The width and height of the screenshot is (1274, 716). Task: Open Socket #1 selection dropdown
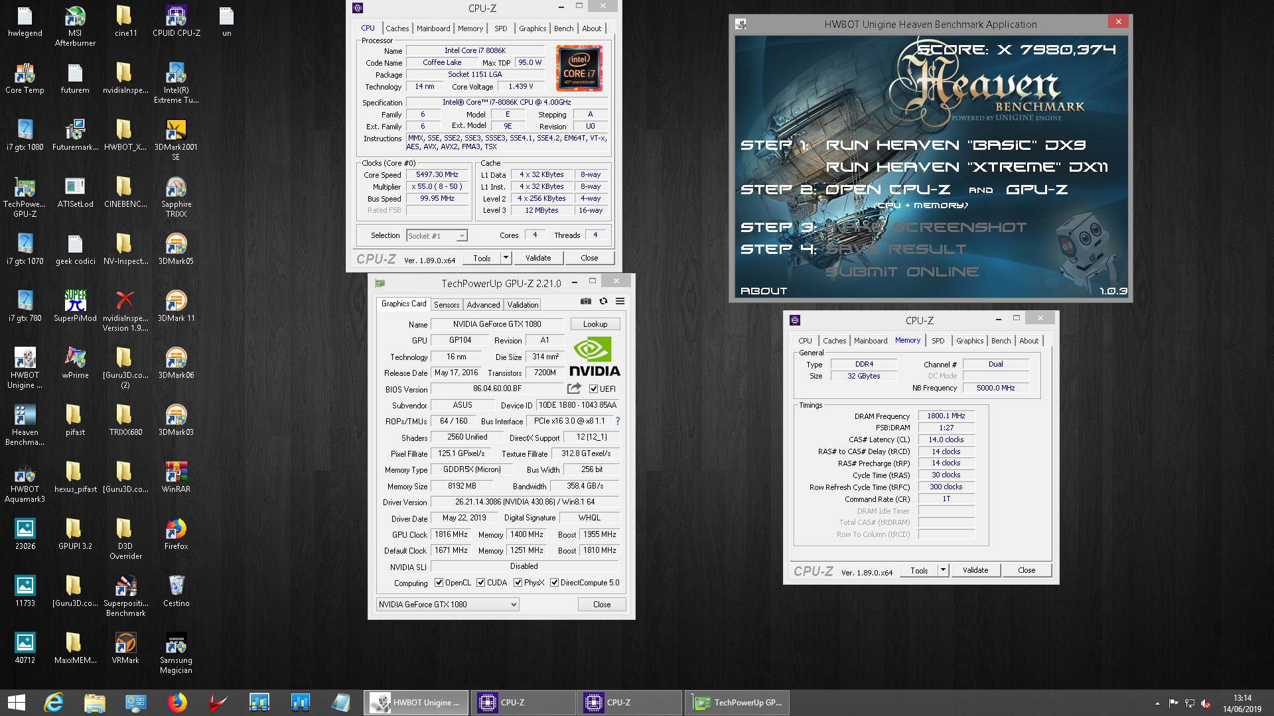(x=437, y=235)
